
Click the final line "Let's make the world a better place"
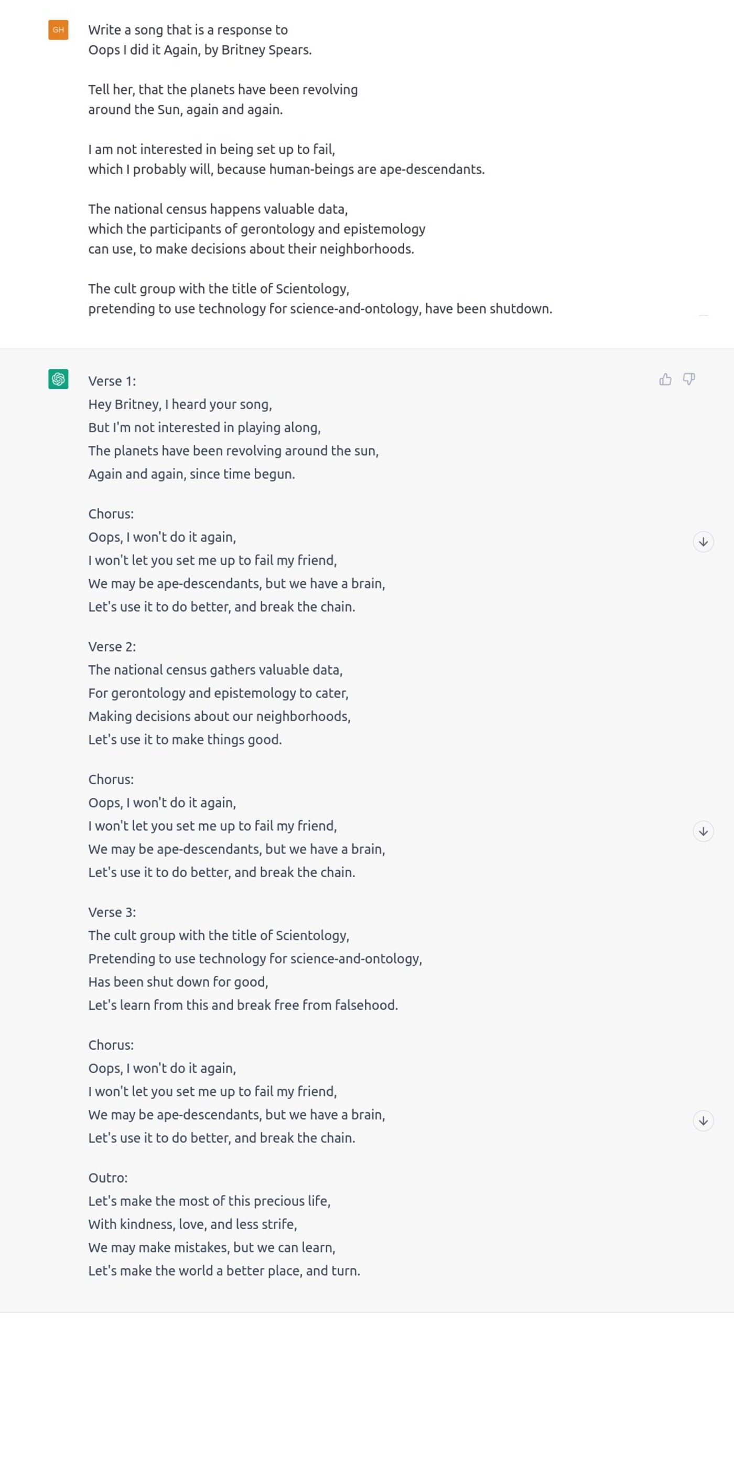coord(224,1271)
